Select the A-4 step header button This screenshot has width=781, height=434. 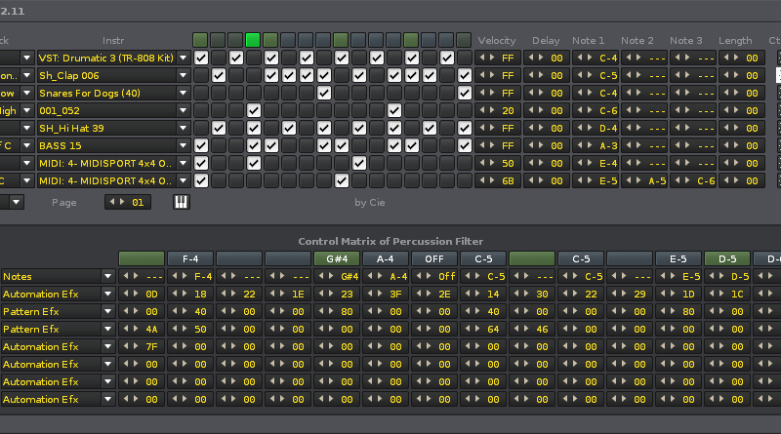point(386,259)
